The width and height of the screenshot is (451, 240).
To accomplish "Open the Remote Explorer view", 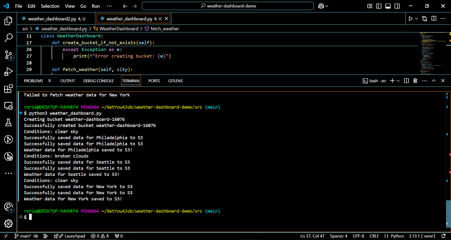I will pyautogui.click(x=8, y=105).
